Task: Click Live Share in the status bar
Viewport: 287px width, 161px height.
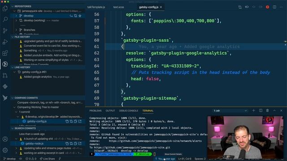Action: click(x=47, y=159)
